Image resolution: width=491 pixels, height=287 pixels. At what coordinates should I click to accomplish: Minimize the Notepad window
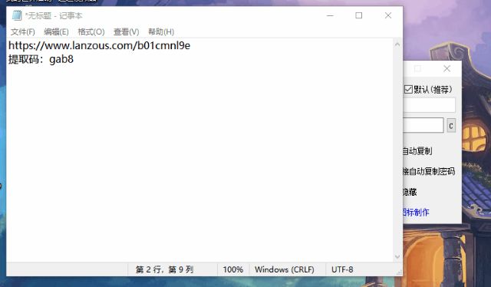(330, 15)
